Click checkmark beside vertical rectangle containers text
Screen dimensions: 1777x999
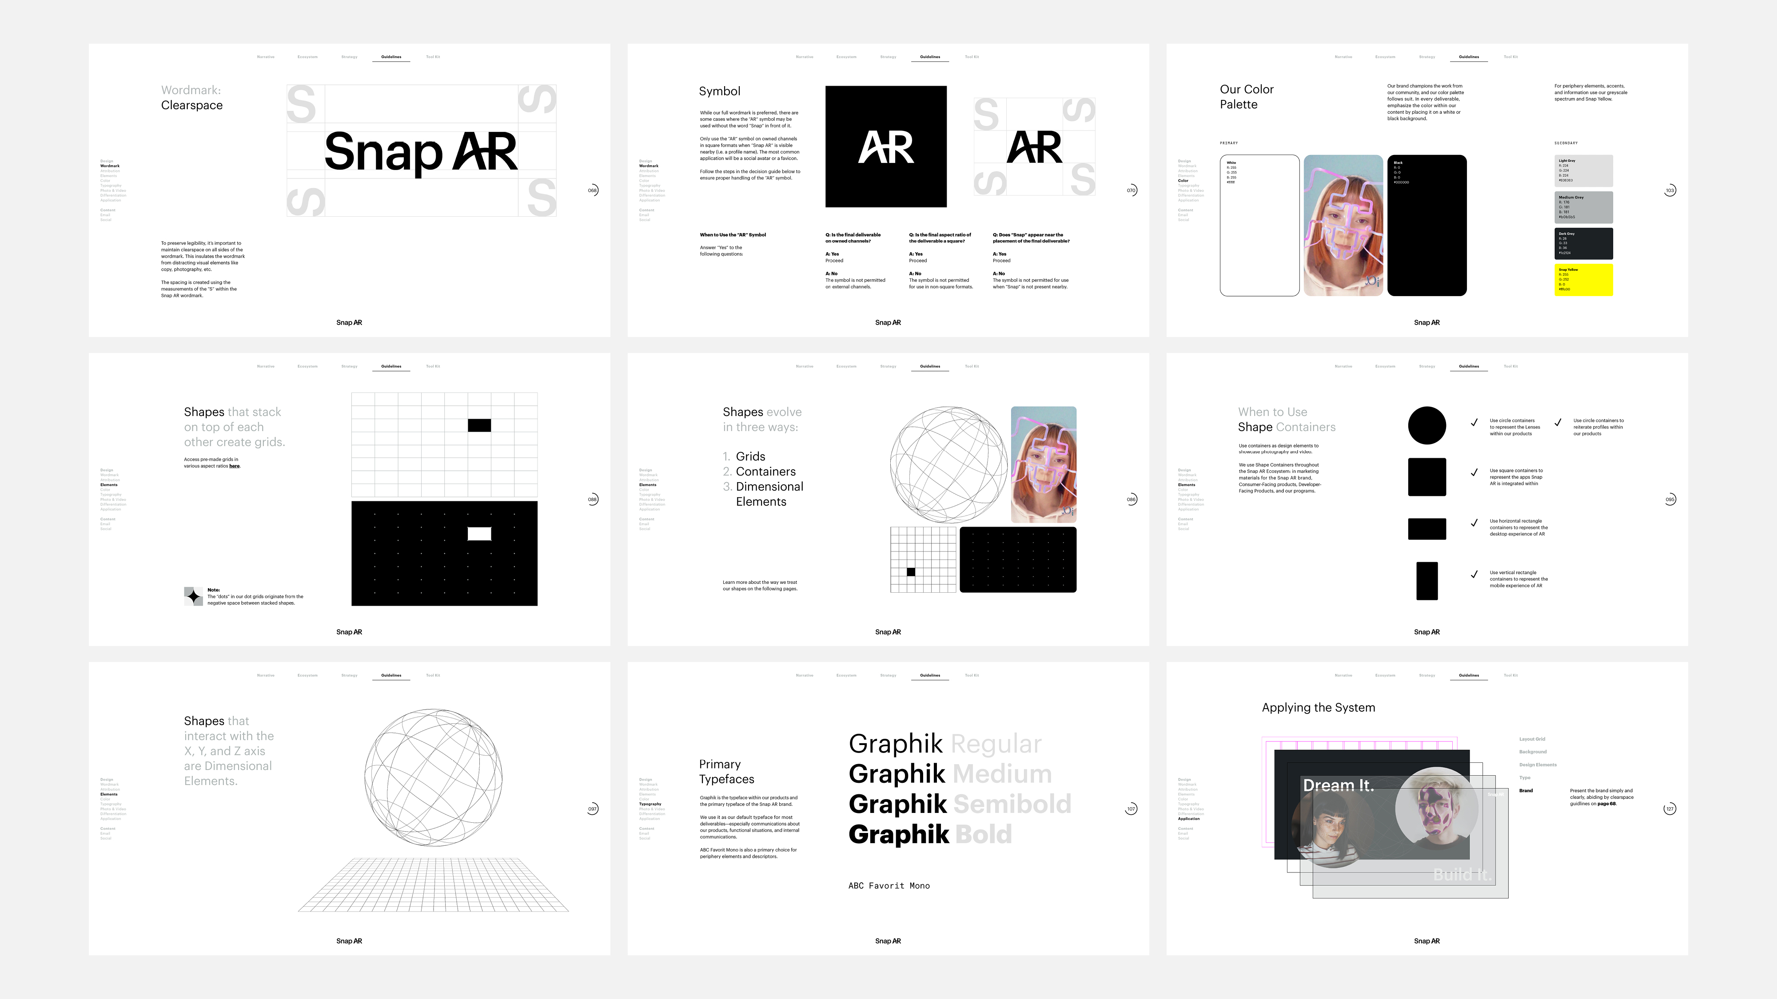click(x=1474, y=574)
